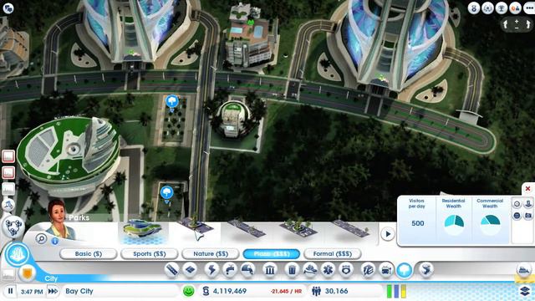Choose the fourth plaza park with trees
The image size is (535, 301).
point(298,230)
